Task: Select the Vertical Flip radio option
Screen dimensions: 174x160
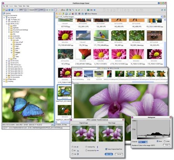Action: coord(86,147)
